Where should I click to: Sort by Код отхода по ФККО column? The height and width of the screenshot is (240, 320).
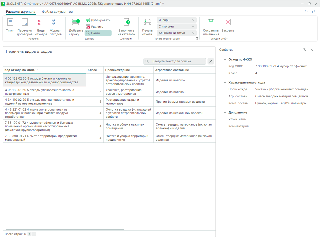20,70
